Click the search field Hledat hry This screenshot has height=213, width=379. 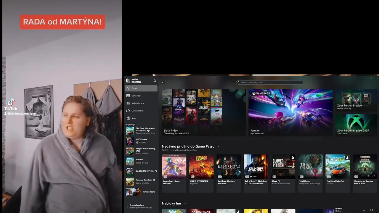tap(269, 82)
